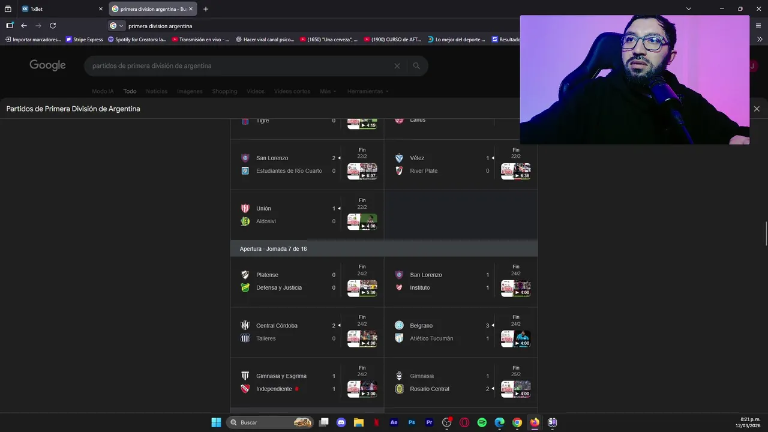Open File Explorer from taskbar
This screenshot has height=432, width=768.
coord(359,422)
